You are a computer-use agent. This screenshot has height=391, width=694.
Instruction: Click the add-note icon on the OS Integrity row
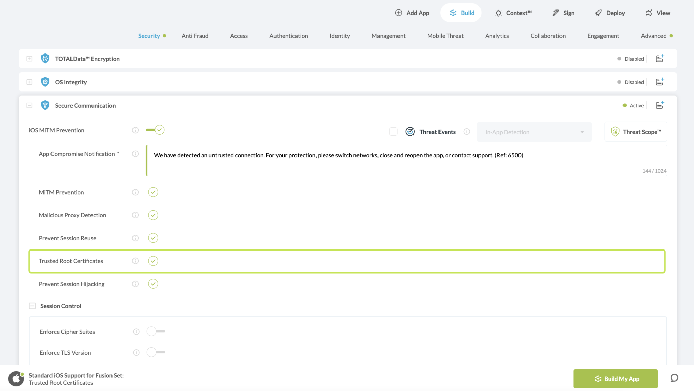click(659, 82)
